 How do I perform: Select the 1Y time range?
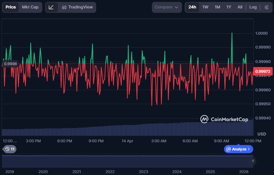point(229,7)
